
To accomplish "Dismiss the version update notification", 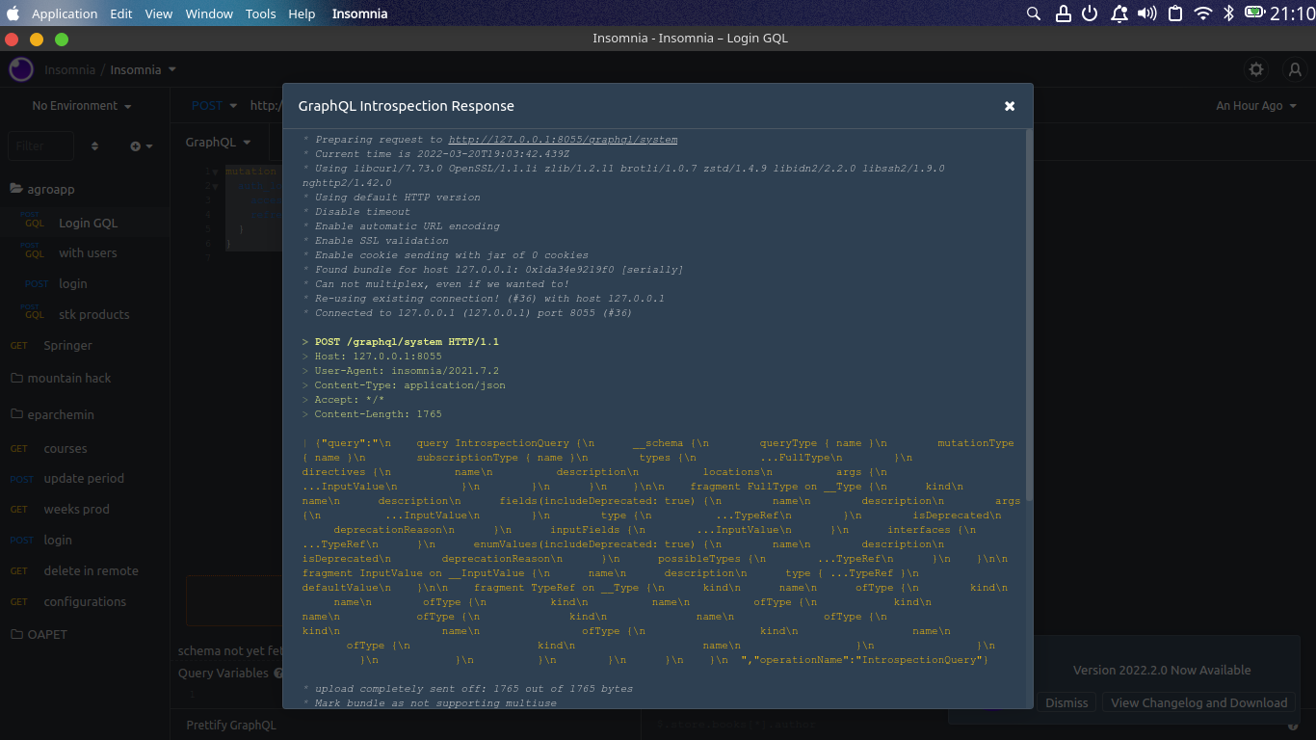I will pos(1066,702).
